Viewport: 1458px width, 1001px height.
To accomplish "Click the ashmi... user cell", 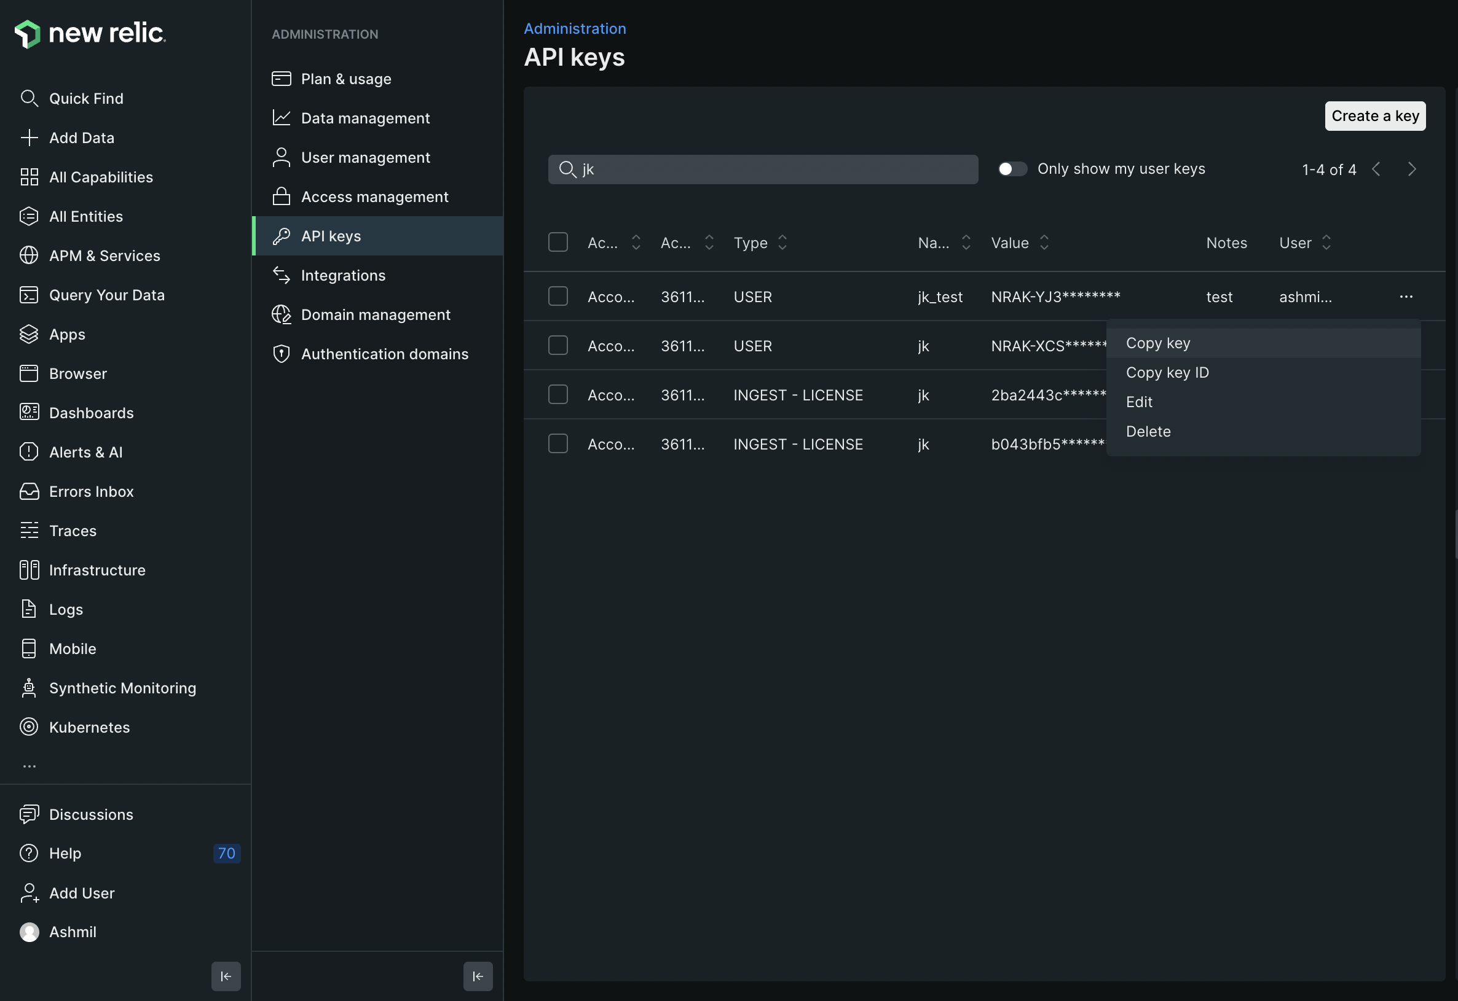I will click(1305, 297).
